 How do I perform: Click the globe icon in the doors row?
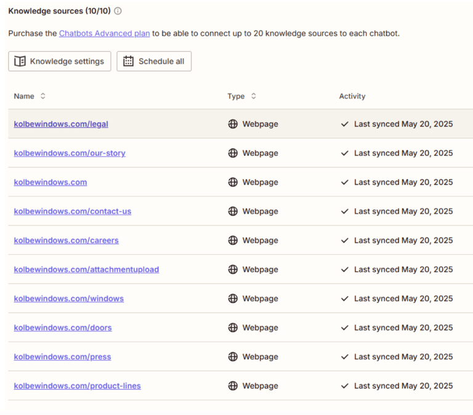point(233,328)
